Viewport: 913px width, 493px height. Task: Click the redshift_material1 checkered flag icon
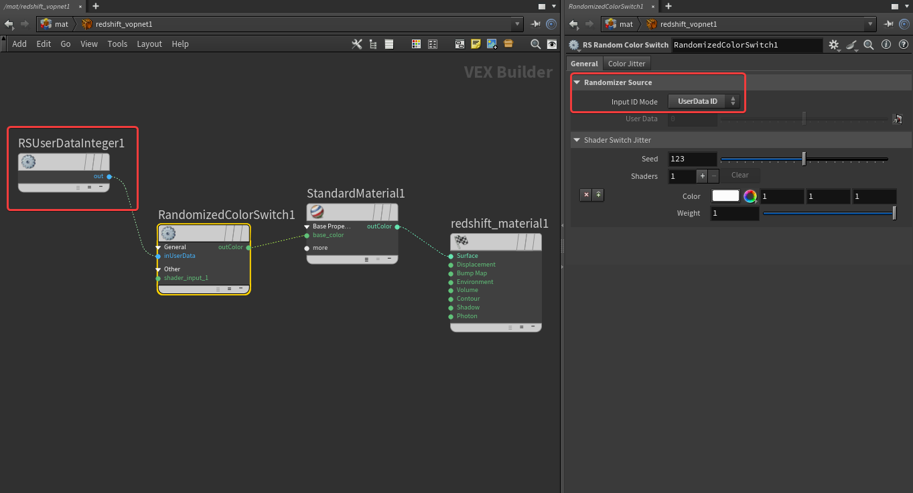tap(461, 242)
